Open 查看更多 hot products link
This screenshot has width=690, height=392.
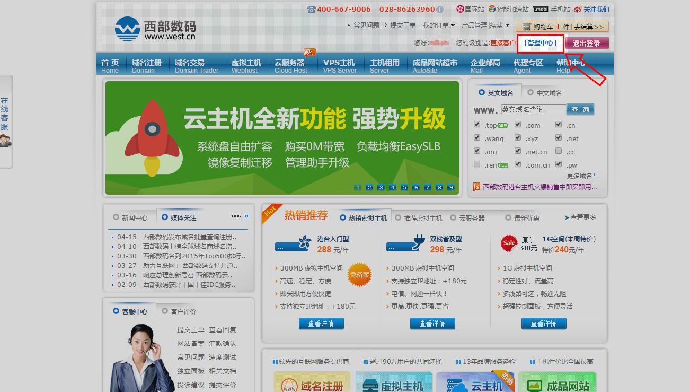pyautogui.click(x=580, y=217)
